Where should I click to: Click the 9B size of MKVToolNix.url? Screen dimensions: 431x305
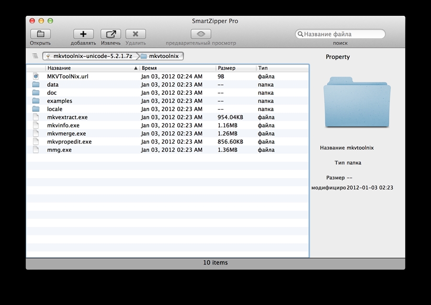point(221,77)
